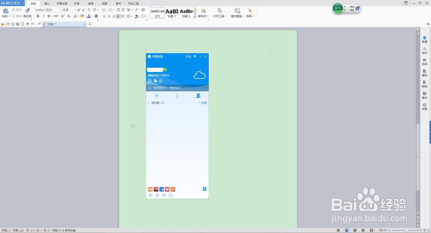Click the Paste clipboard icon

(x=6, y=11)
